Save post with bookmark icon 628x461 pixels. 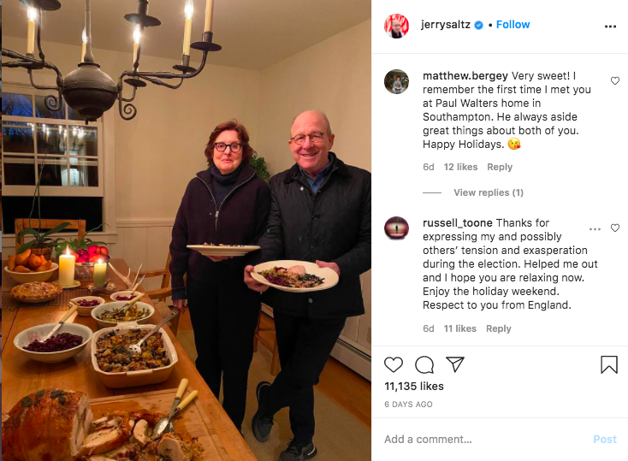coord(609,364)
